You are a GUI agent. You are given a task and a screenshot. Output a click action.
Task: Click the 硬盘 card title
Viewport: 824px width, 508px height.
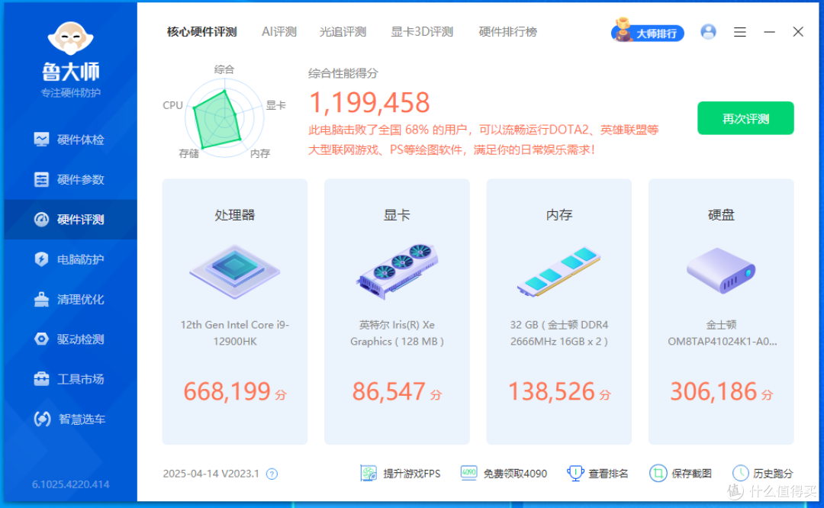pos(721,215)
